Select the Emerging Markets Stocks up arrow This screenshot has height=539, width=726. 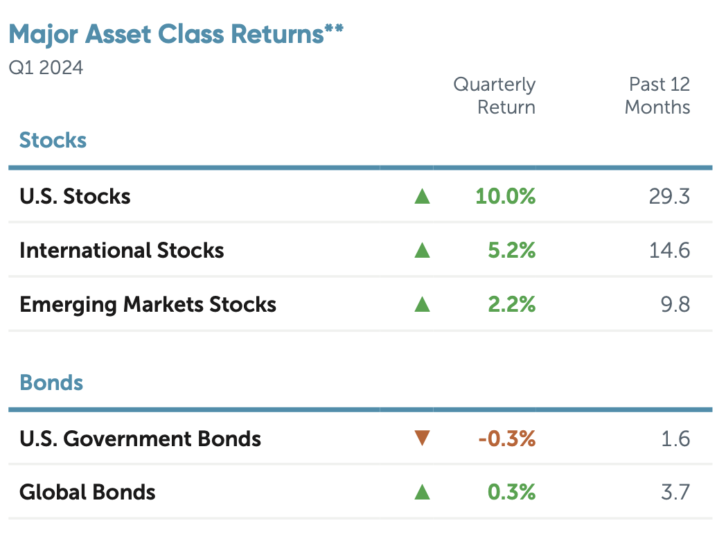(422, 304)
